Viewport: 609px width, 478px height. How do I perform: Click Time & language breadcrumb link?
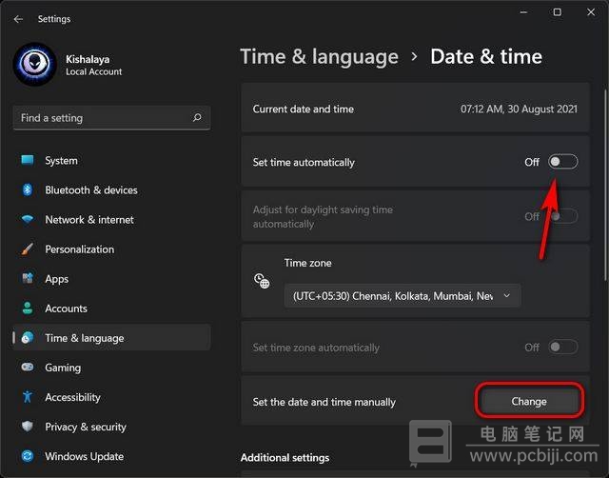pos(320,57)
